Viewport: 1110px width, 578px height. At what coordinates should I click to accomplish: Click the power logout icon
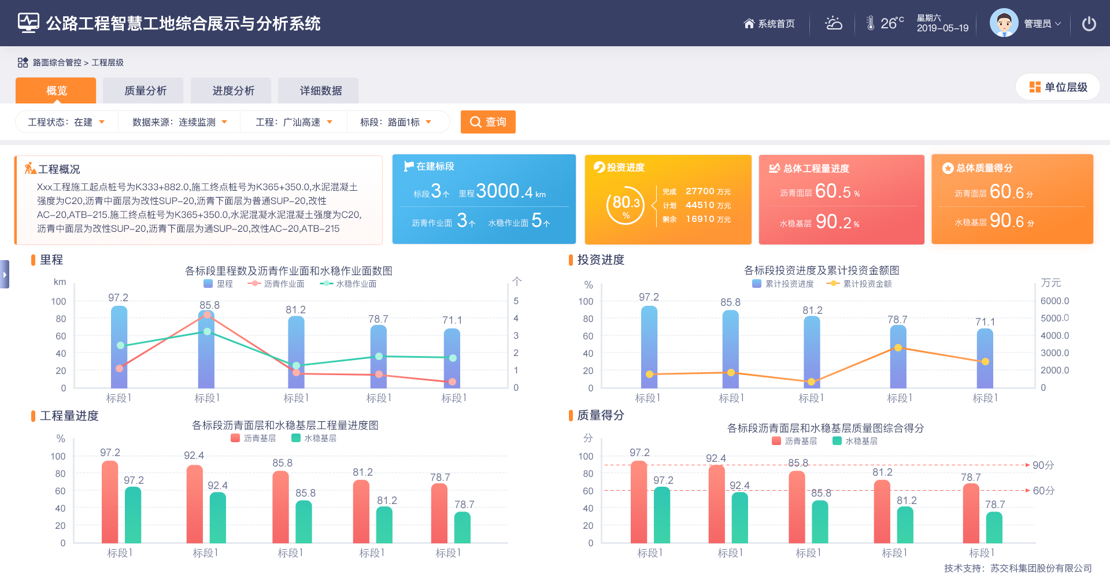1089,24
